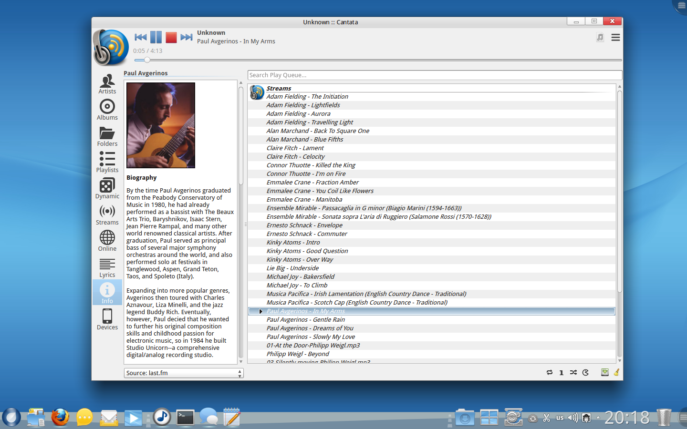687x429 pixels.
Task: Select 'Adam Fielding - Aurora' track
Action: tap(431, 113)
